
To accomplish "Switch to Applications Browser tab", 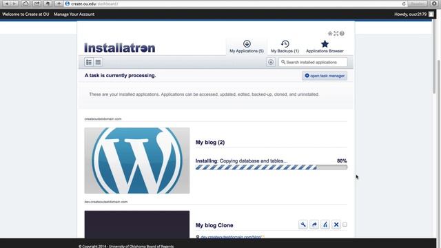I will click(325, 47).
